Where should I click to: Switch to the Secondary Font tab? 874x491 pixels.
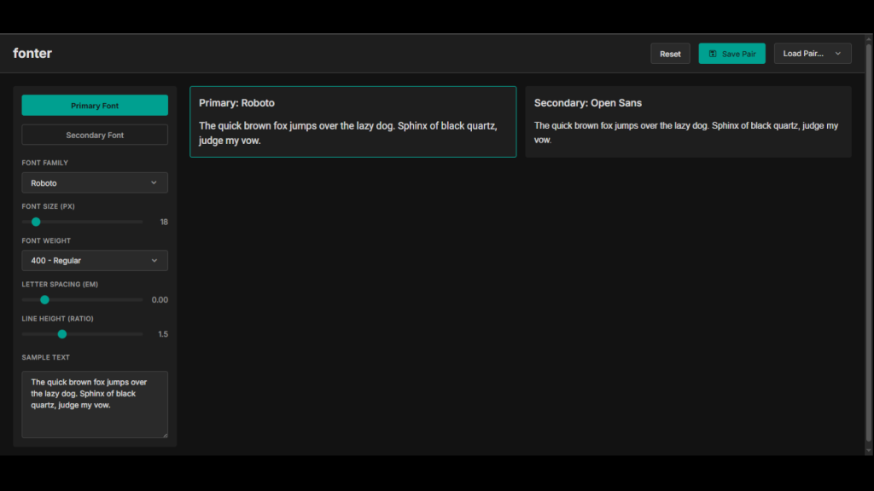95,135
